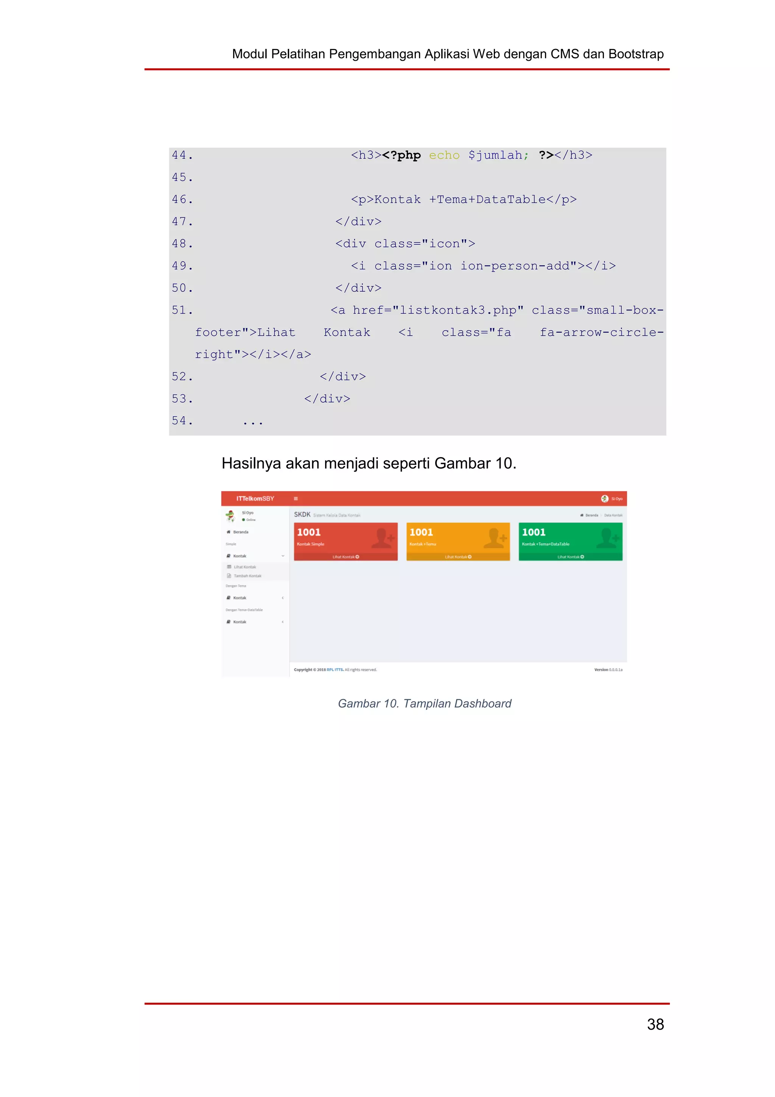Click person-add icon in red box
The image size is (775, 1097).
[383, 538]
